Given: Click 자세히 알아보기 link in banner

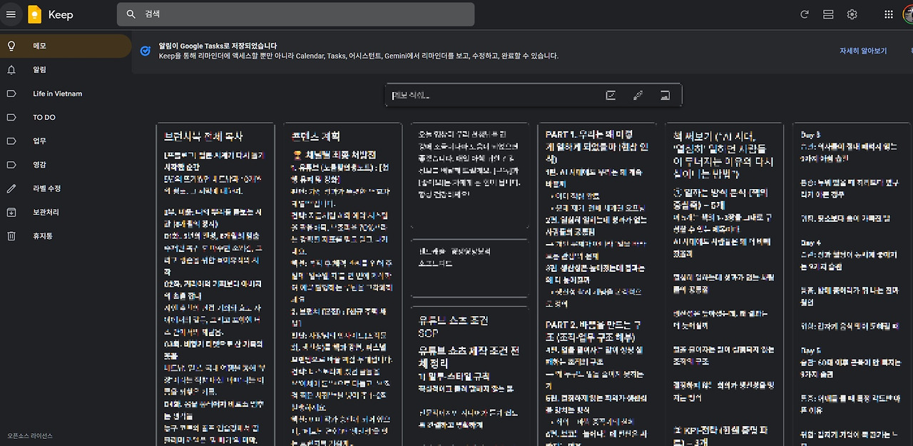Looking at the screenshot, I should tap(863, 51).
